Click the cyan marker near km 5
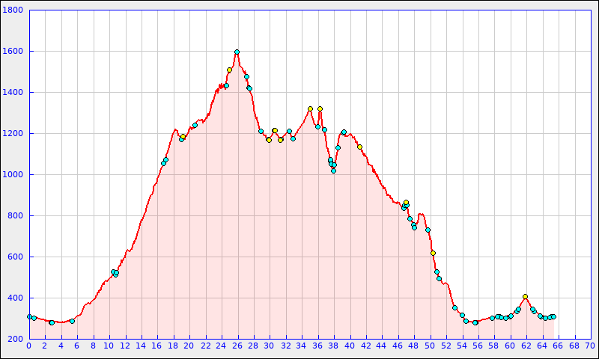The width and height of the screenshot is (599, 359). click(72, 321)
